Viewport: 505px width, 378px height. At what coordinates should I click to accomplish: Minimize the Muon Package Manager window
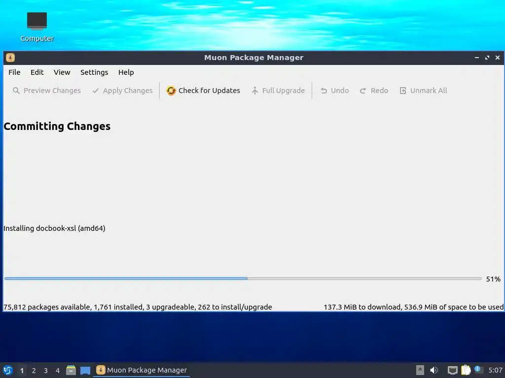pyautogui.click(x=477, y=58)
